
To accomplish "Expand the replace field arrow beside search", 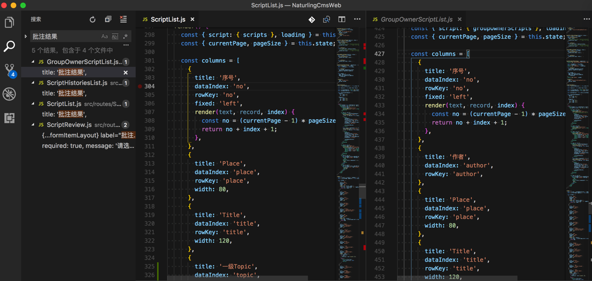I will pyautogui.click(x=26, y=36).
